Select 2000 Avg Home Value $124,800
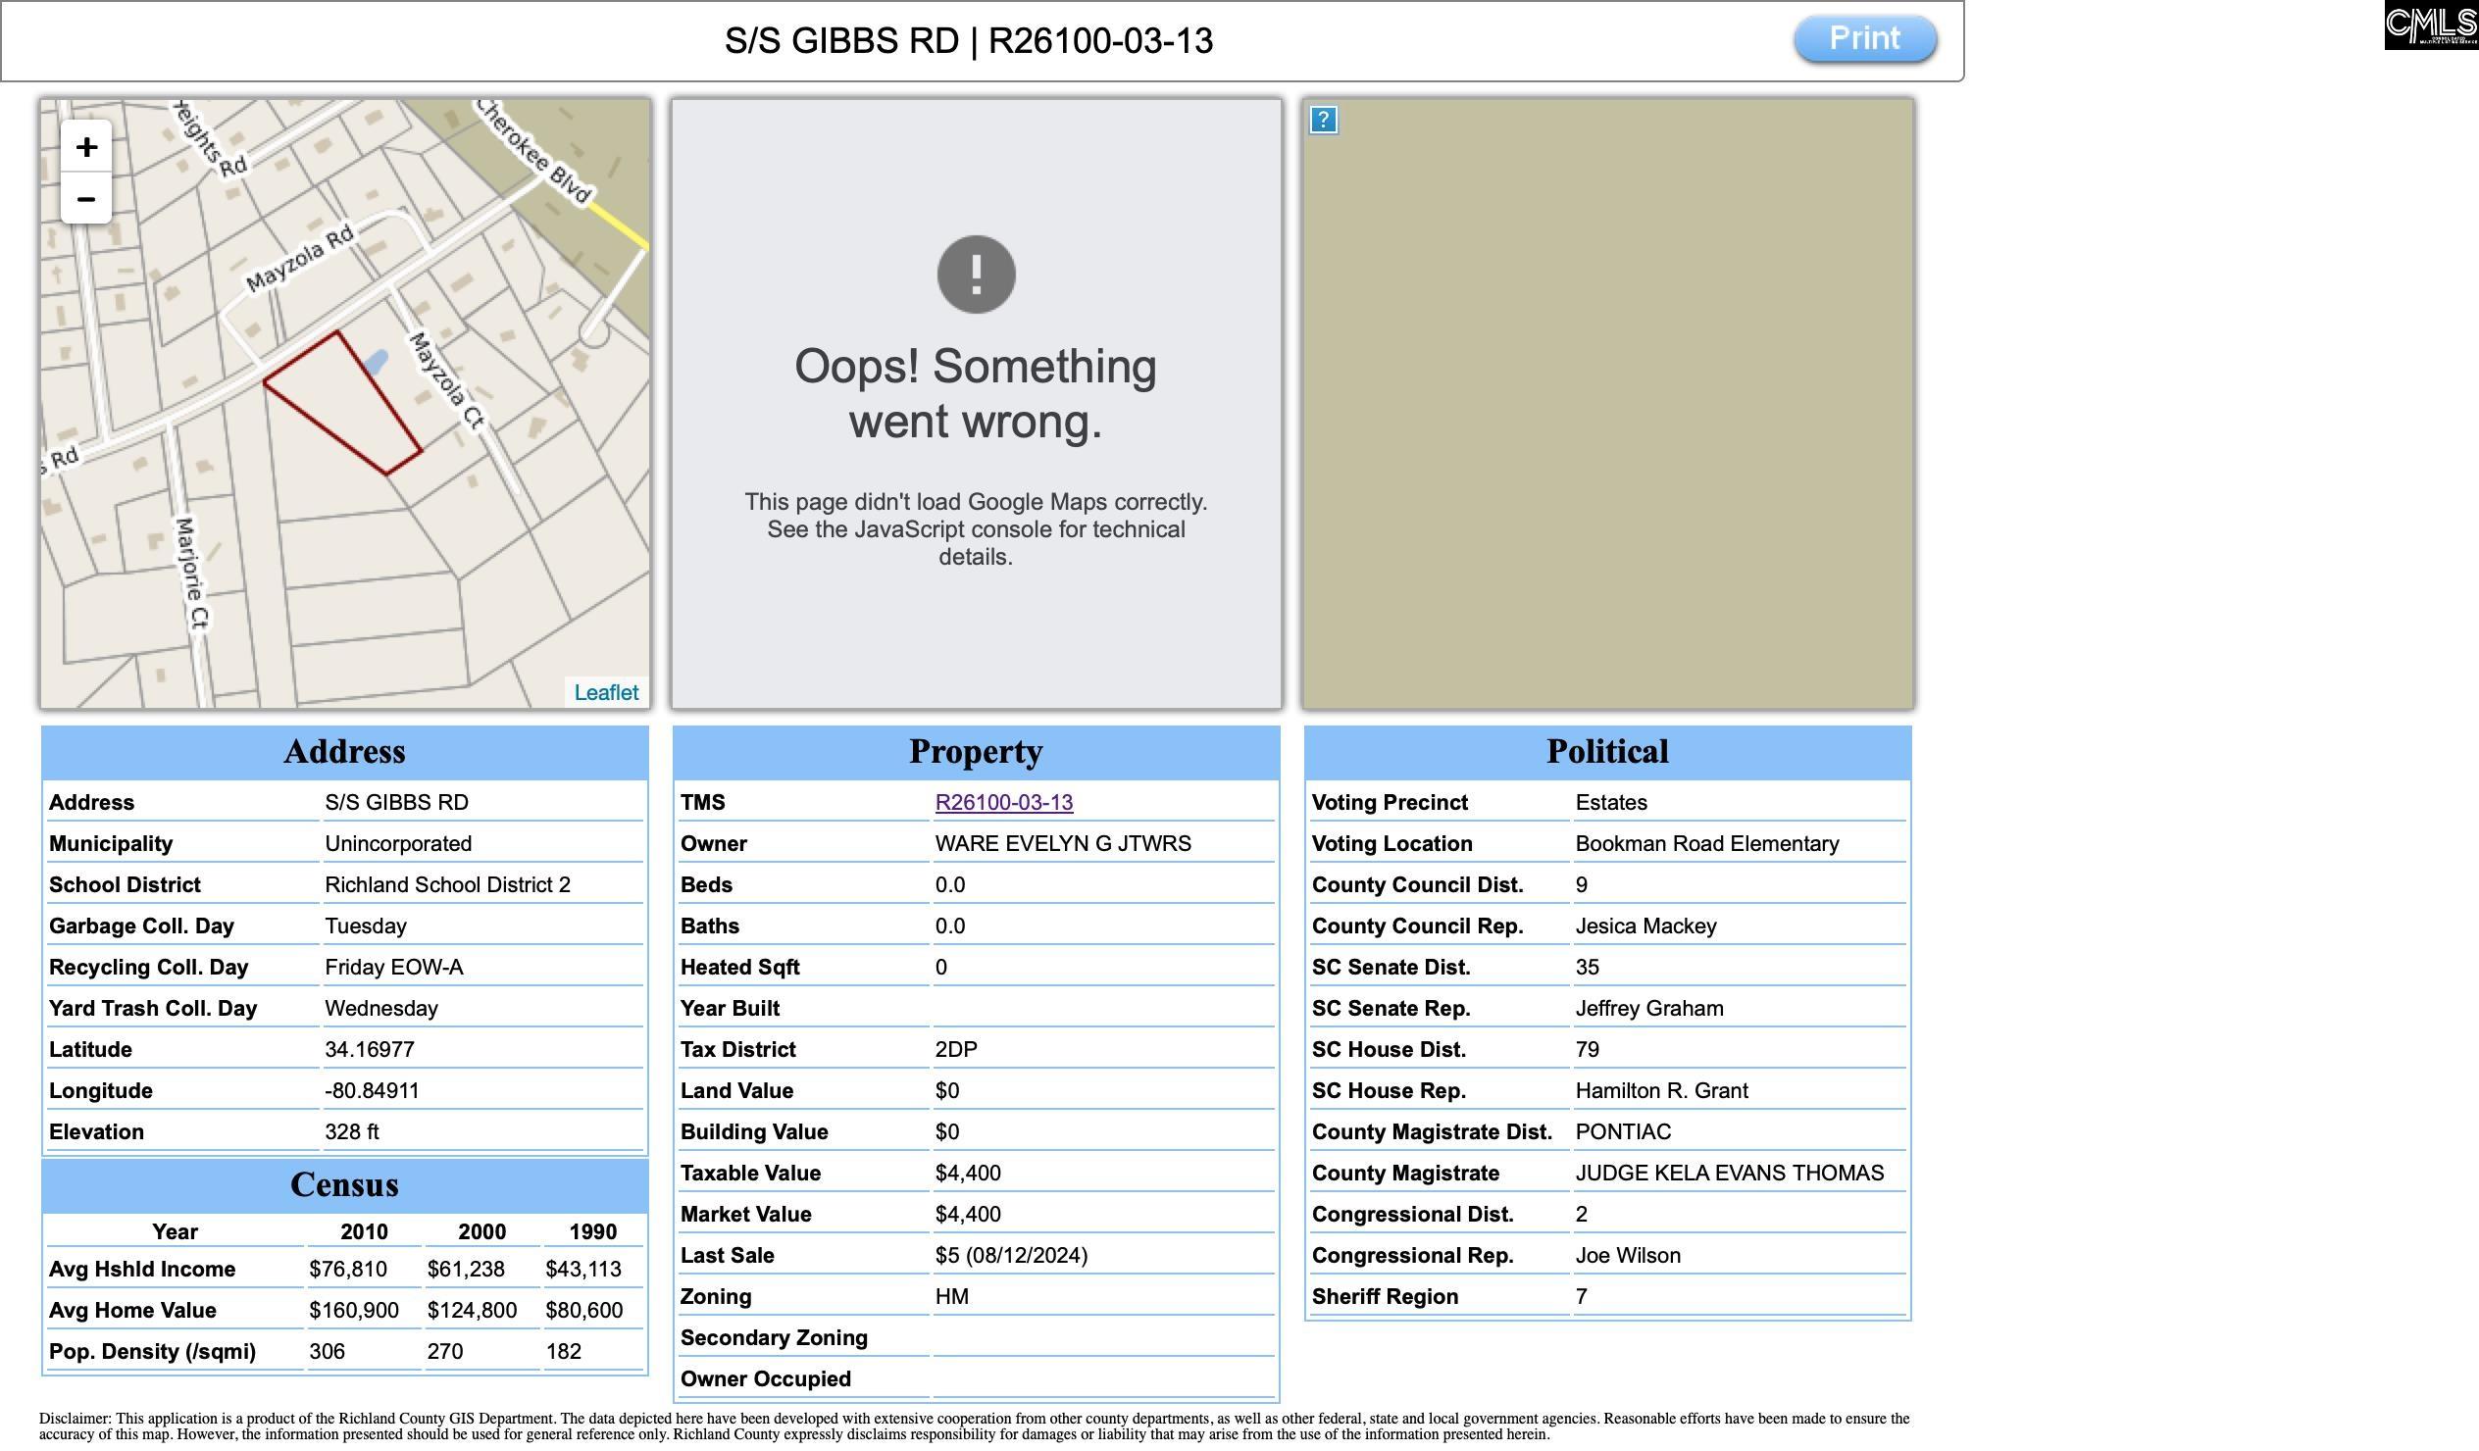The width and height of the screenshot is (2479, 1451). (473, 1312)
